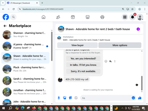Choose a sticker icon in composer
Viewport: 148px width, 111px height.
pyautogui.click(x=70, y=98)
